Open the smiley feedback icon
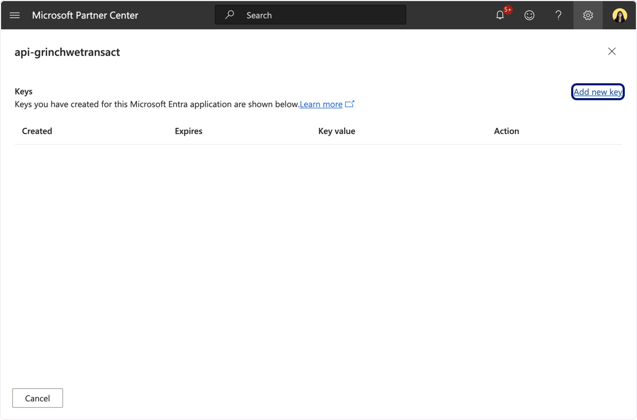Viewport: 637px width, 420px height. pos(529,15)
